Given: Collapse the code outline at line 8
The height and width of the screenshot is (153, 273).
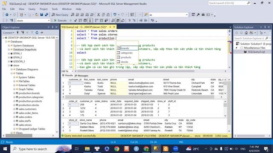Looking at the screenshot, I should click(75, 45).
